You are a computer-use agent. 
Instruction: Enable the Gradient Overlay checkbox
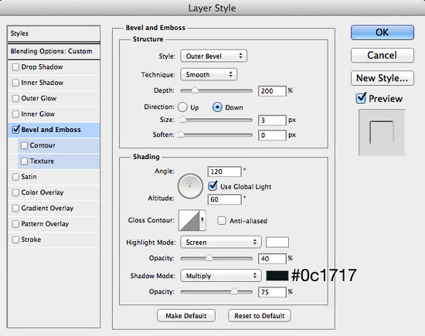click(x=15, y=209)
